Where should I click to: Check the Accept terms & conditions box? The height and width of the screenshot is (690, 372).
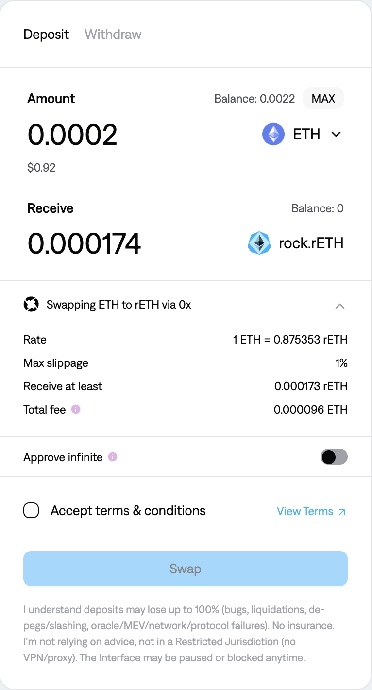point(32,511)
